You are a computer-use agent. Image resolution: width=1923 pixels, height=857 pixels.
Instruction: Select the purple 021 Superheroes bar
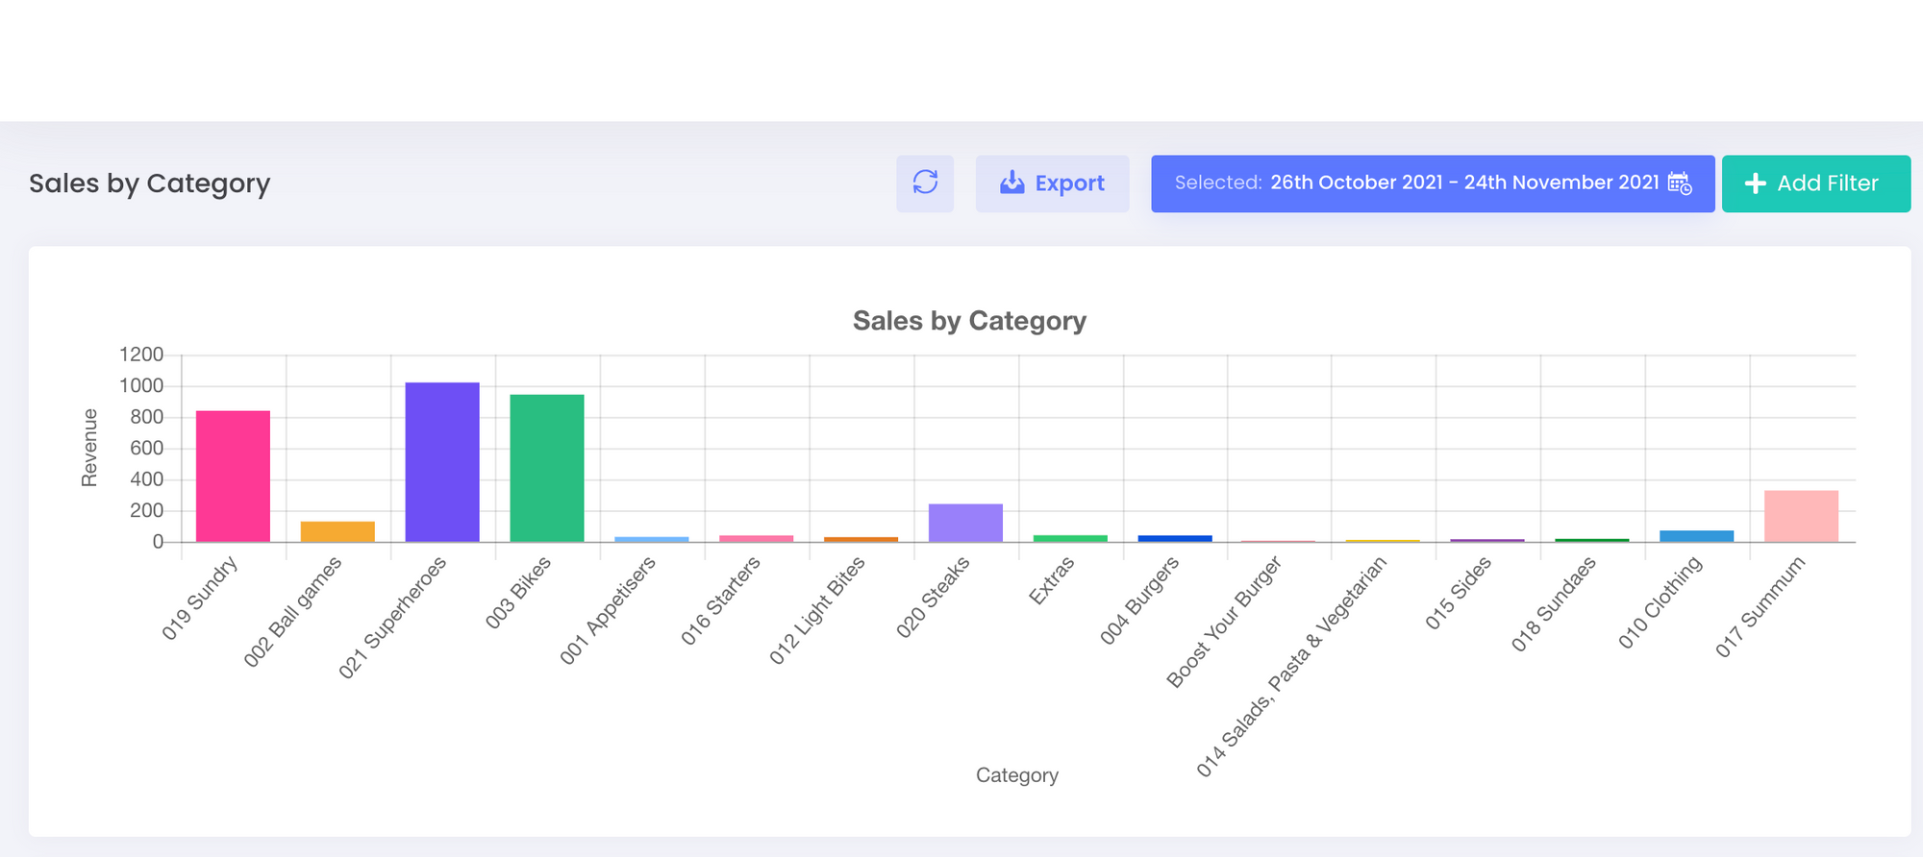[x=442, y=462]
